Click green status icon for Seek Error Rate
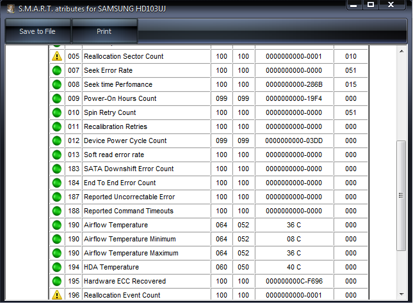Viewport: 413px width, 304px height. point(57,70)
